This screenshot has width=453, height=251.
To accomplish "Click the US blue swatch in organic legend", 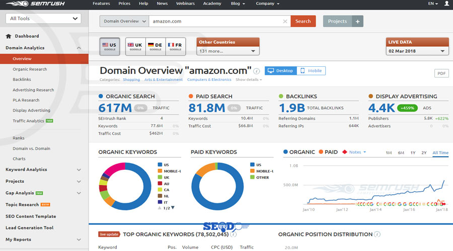I will pos(160,165).
